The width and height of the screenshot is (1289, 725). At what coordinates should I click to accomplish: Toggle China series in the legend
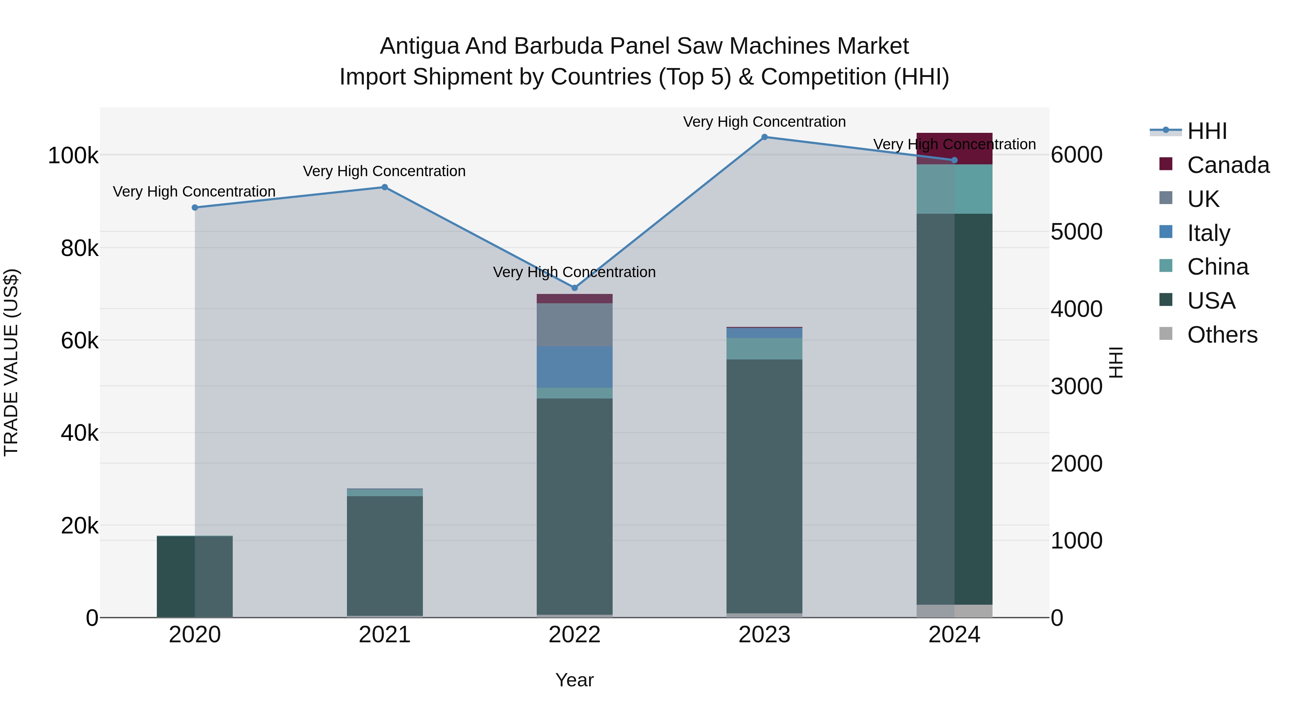click(1203, 267)
